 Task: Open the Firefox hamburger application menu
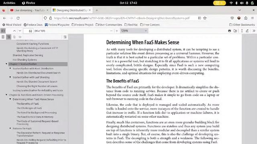253,18
